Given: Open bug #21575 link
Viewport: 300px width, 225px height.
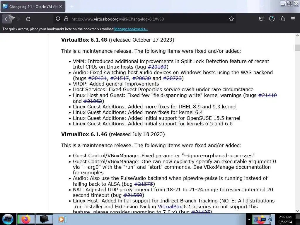Looking at the screenshot, I should (x=144, y=184).
